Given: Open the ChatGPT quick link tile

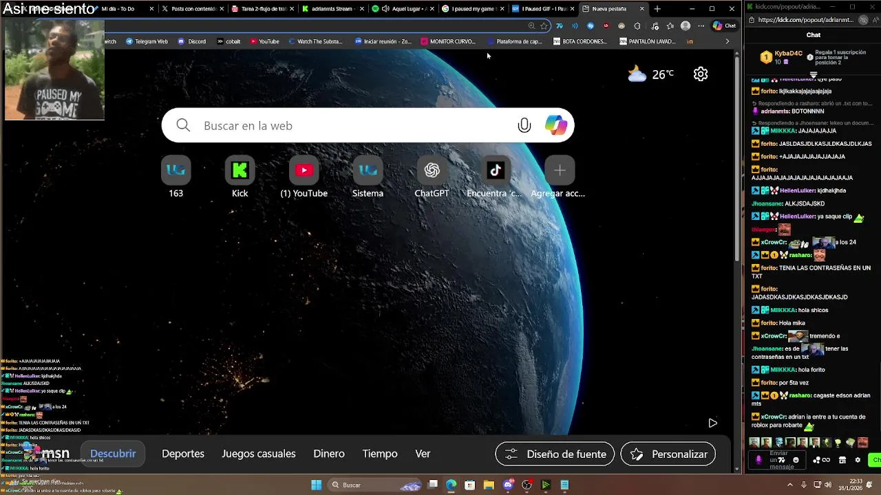Looking at the screenshot, I should point(432,177).
